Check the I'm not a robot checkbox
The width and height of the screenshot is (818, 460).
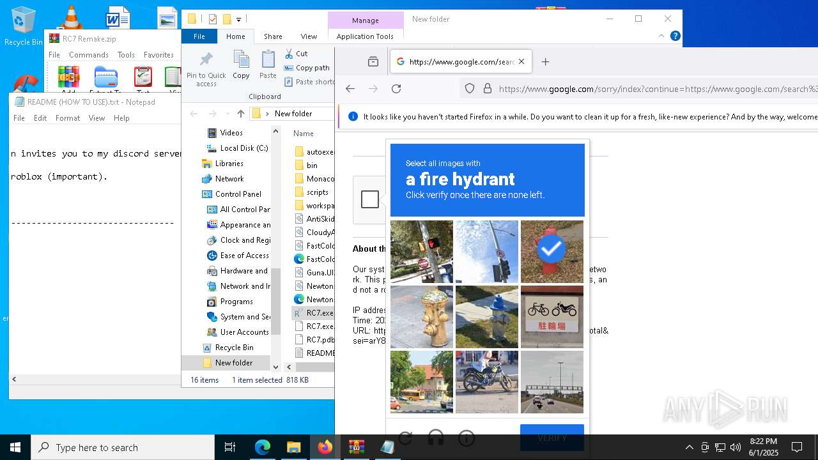370,199
